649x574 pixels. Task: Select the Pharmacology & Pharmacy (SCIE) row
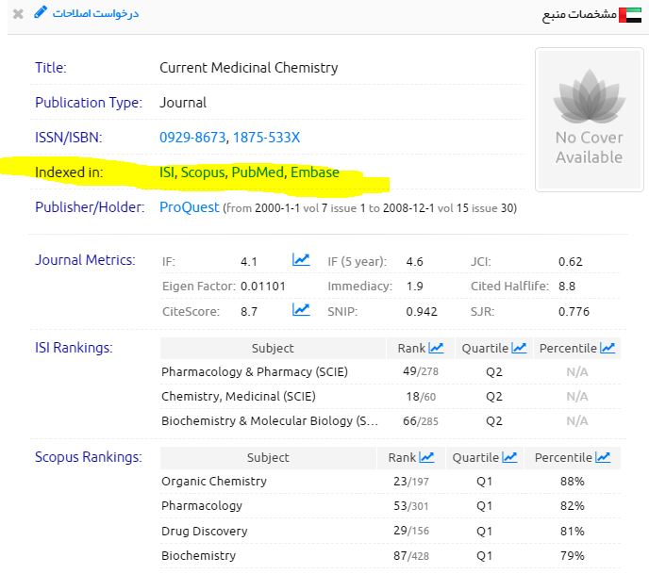pos(255,372)
